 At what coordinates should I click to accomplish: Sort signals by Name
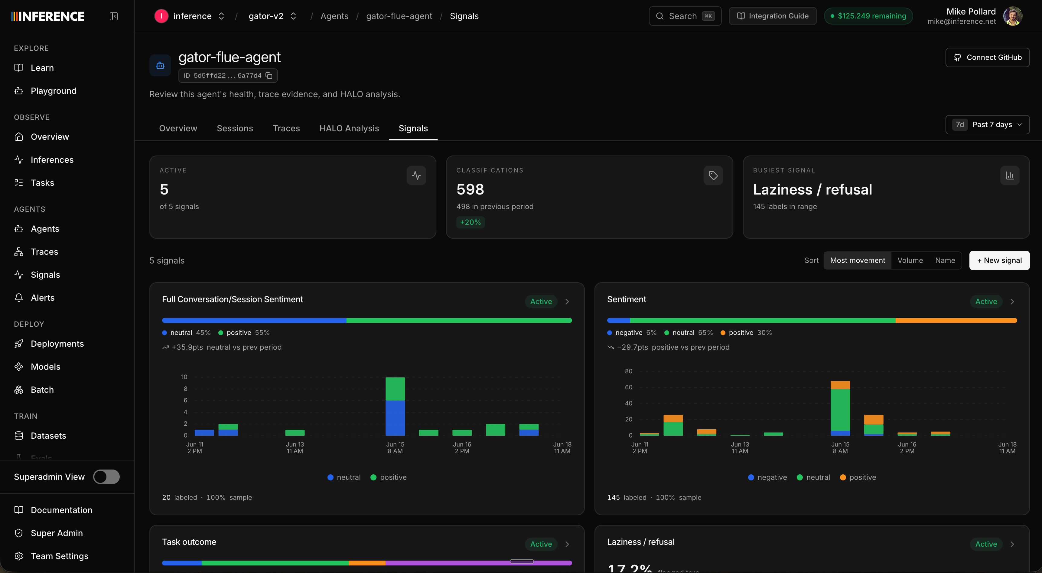click(x=945, y=260)
